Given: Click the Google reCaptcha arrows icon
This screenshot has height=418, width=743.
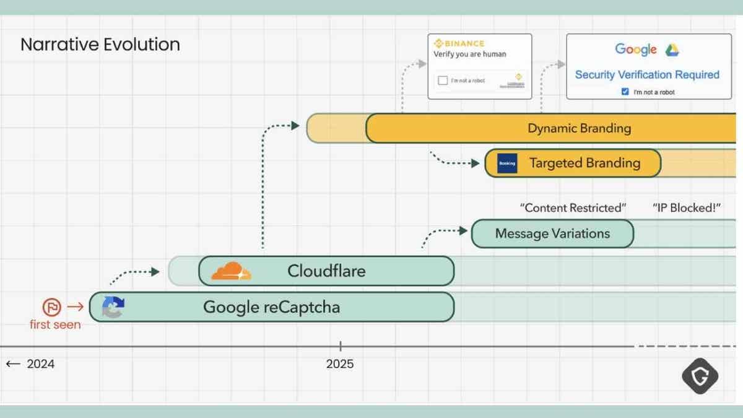Looking at the screenshot, I should (x=113, y=307).
